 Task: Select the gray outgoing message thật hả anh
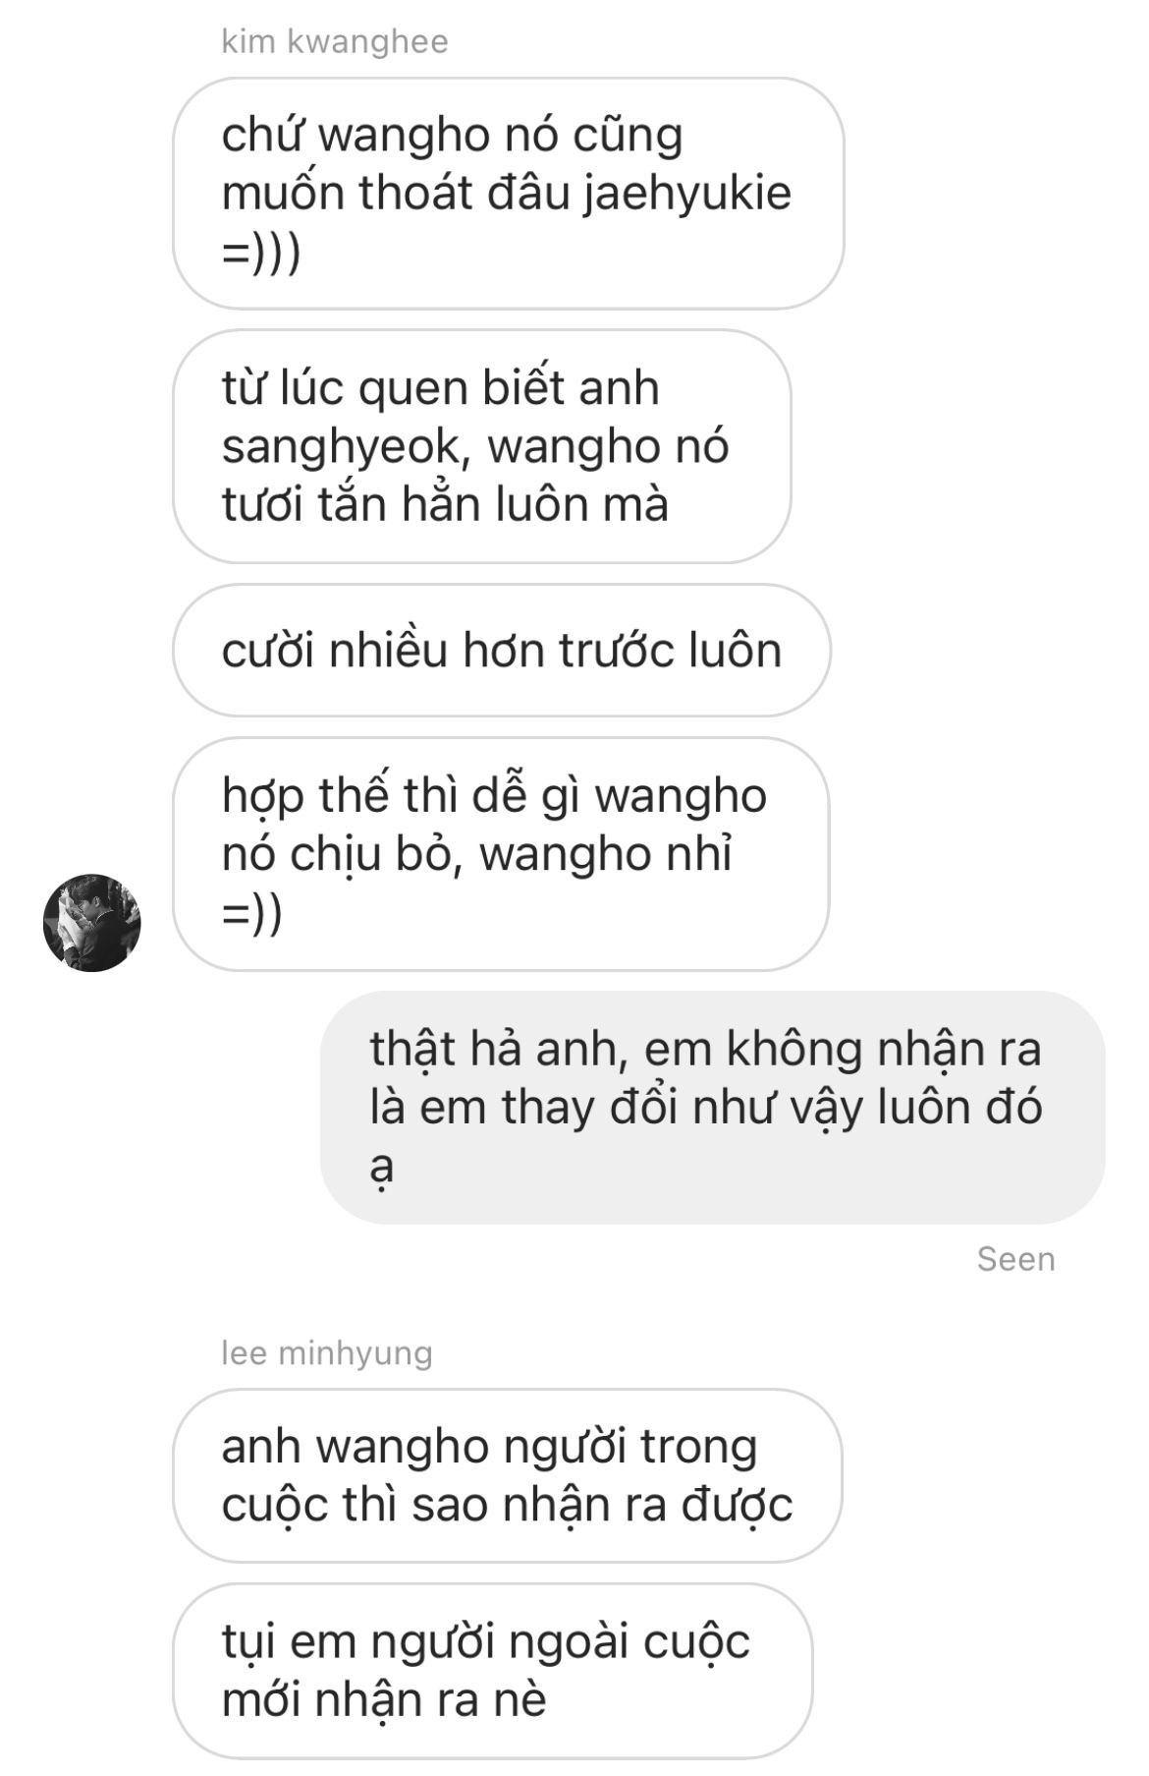(713, 1108)
